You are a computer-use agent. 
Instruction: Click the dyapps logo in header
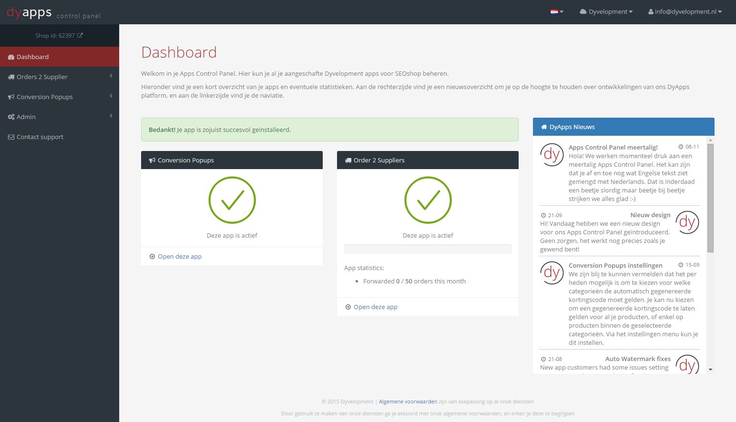tap(29, 12)
